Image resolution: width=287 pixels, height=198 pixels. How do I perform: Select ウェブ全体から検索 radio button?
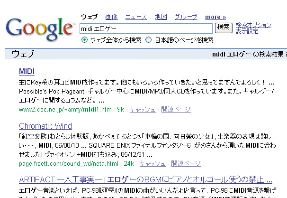pos(84,39)
